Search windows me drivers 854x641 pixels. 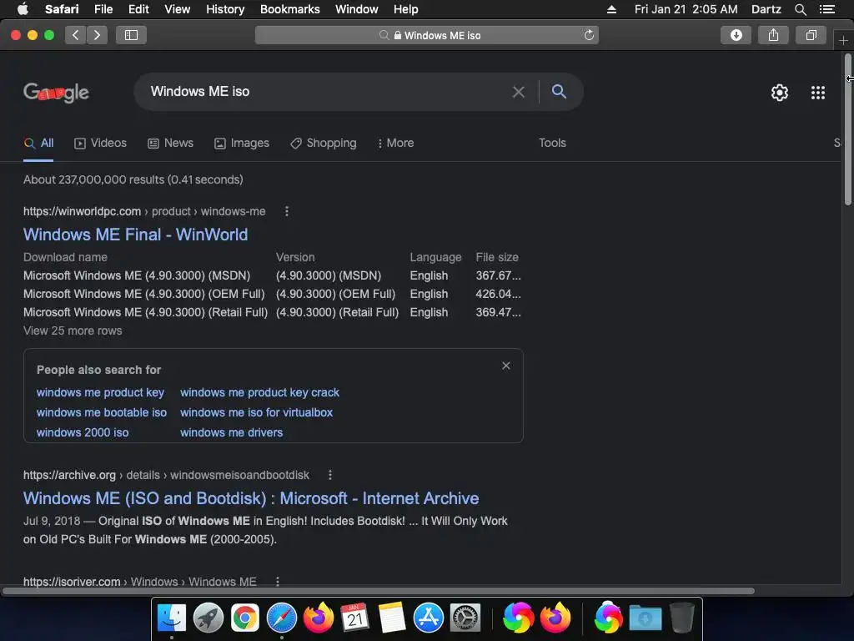[x=232, y=433]
